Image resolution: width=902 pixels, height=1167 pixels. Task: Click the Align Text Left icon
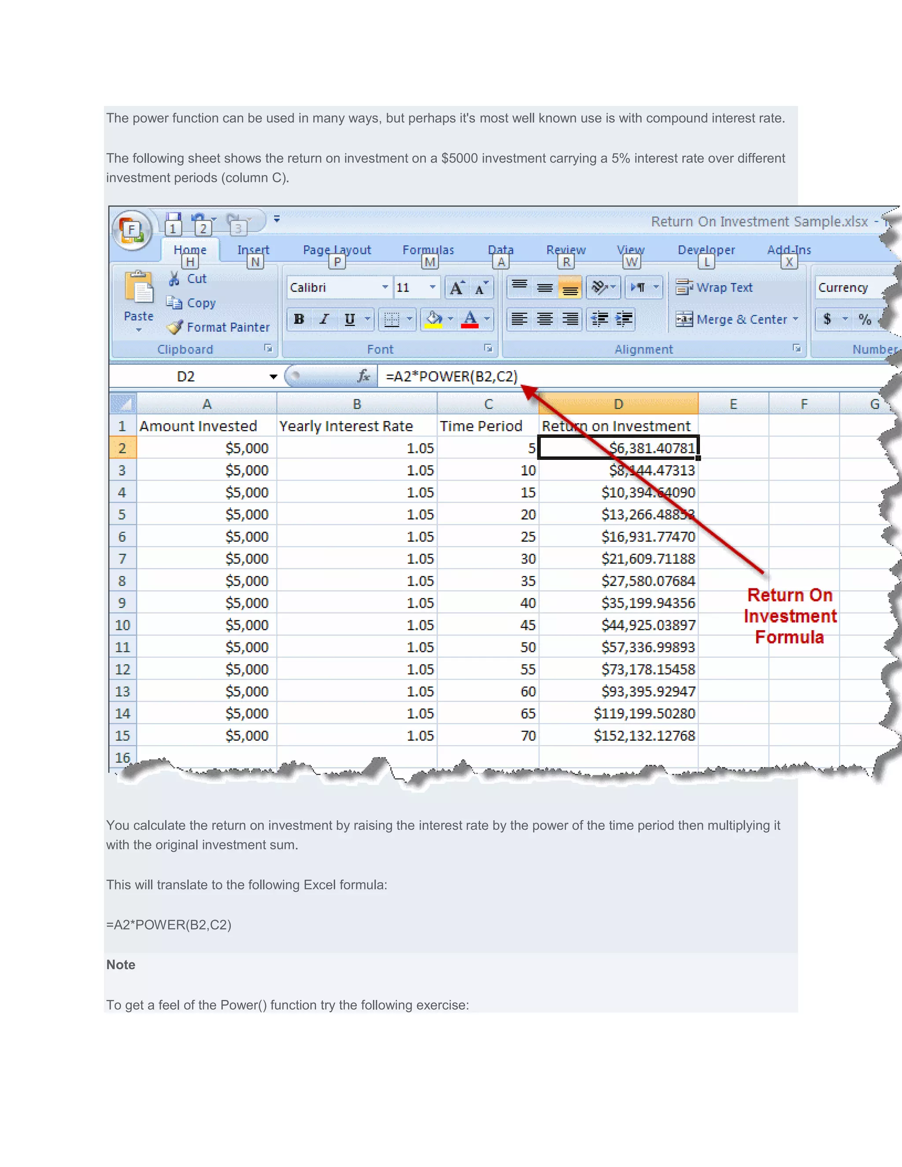click(x=519, y=319)
